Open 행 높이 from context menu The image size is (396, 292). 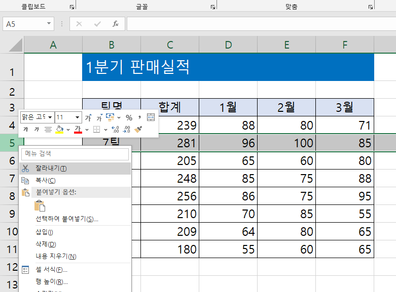(x=75, y=282)
